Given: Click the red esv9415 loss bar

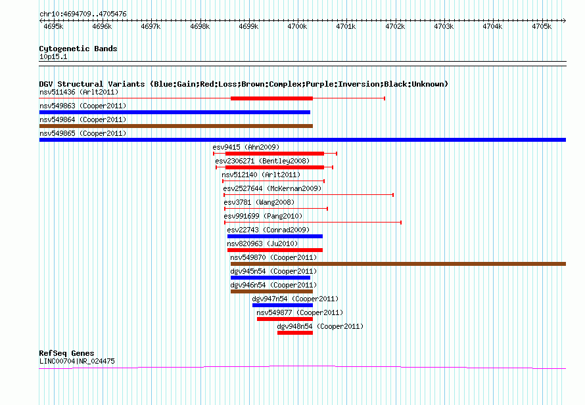Looking at the screenshot, I should tap(275, 154).
